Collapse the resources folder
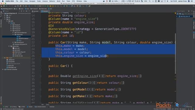 coord(9,46)
